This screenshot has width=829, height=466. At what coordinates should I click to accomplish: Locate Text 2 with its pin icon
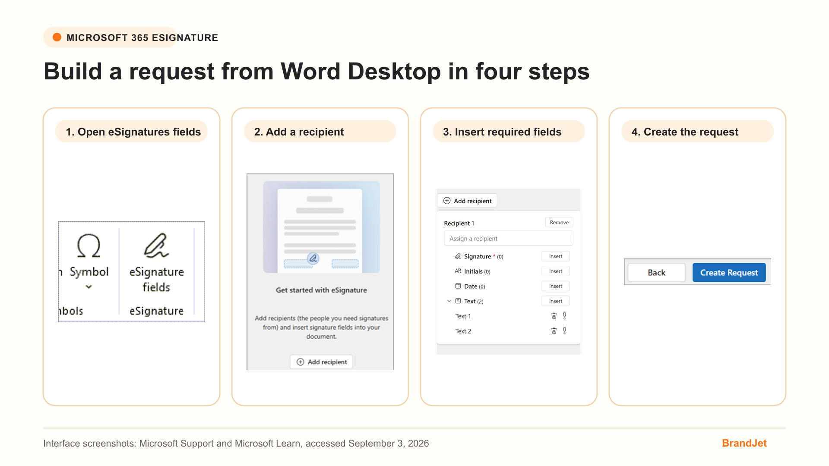point(564,331)
